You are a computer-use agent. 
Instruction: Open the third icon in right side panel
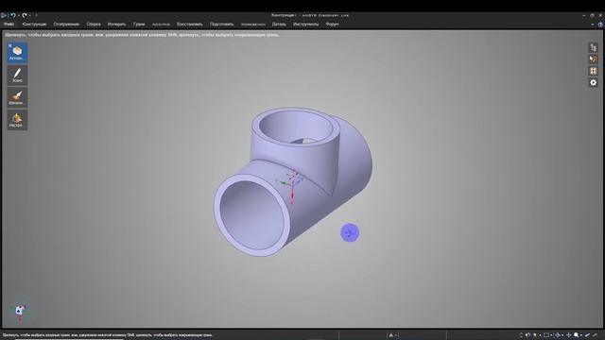click(593, 71)
